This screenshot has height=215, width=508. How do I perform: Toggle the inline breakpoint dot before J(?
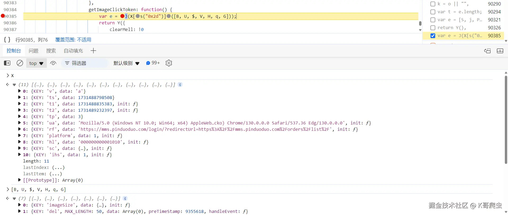pyautogui.click(x=122, y=16)
